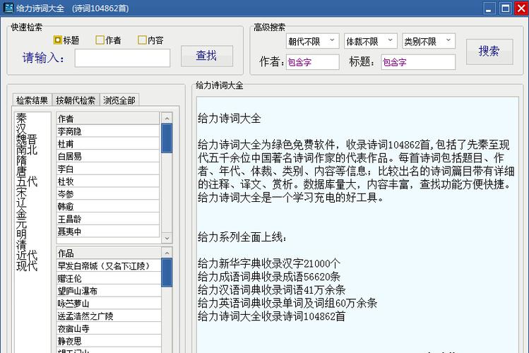Maximize the 给力诗词大全 window
Image resolution: width=529 pixels, height=353 pixels.
point(504,8)
